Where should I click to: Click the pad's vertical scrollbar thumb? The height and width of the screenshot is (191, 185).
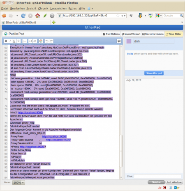(121, 151)
